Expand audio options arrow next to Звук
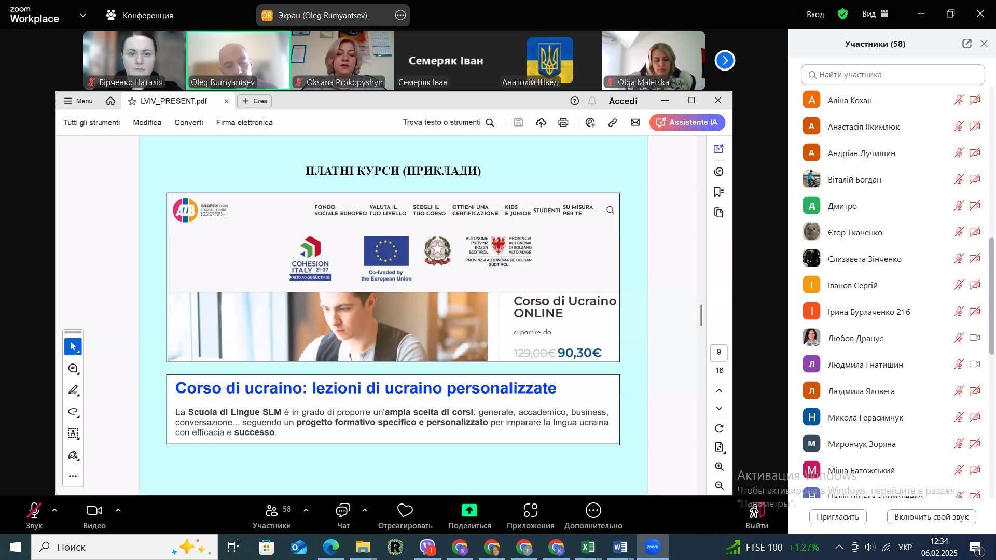The width and height of the screenshot is (996, 560). (54, 511)
